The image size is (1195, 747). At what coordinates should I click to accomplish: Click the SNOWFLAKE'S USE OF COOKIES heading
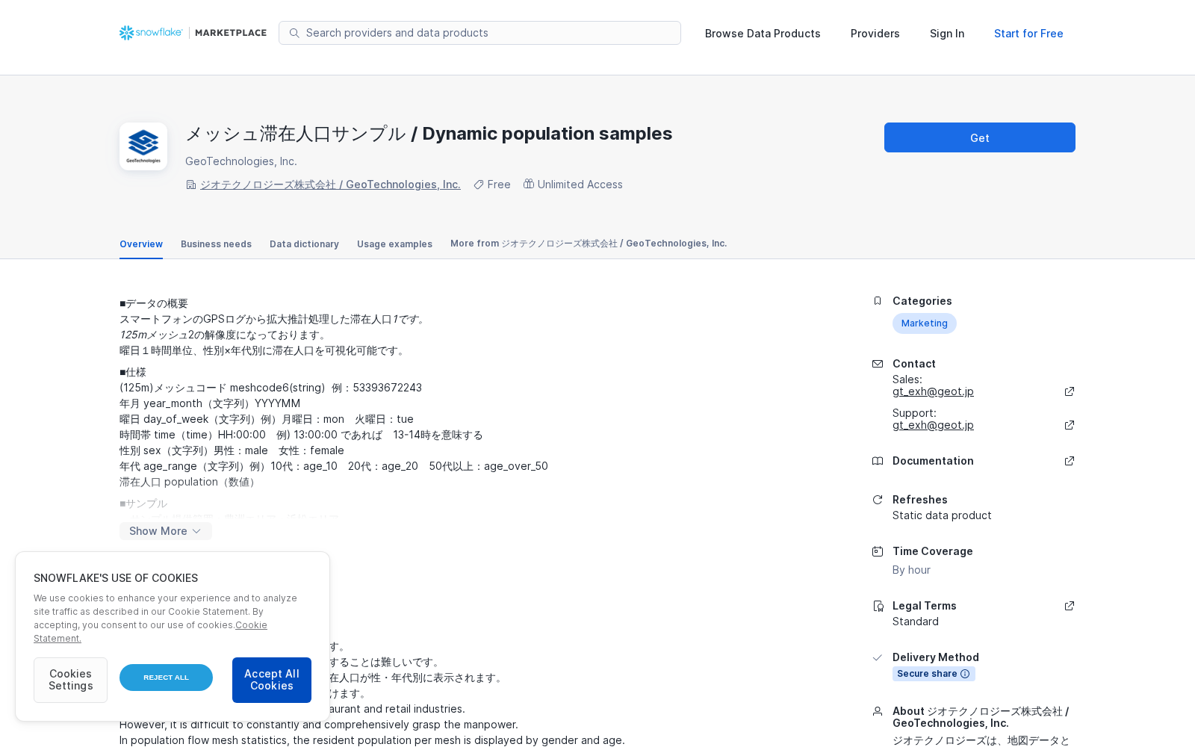pyautogui.click(x=116, y=578)
